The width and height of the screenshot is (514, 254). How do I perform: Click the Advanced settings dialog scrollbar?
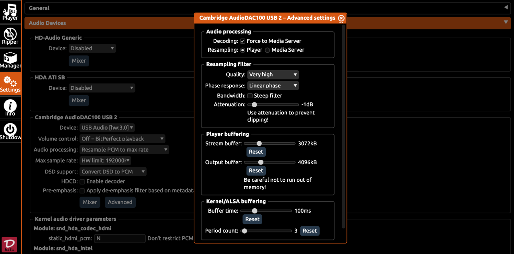tap(343, 126)
